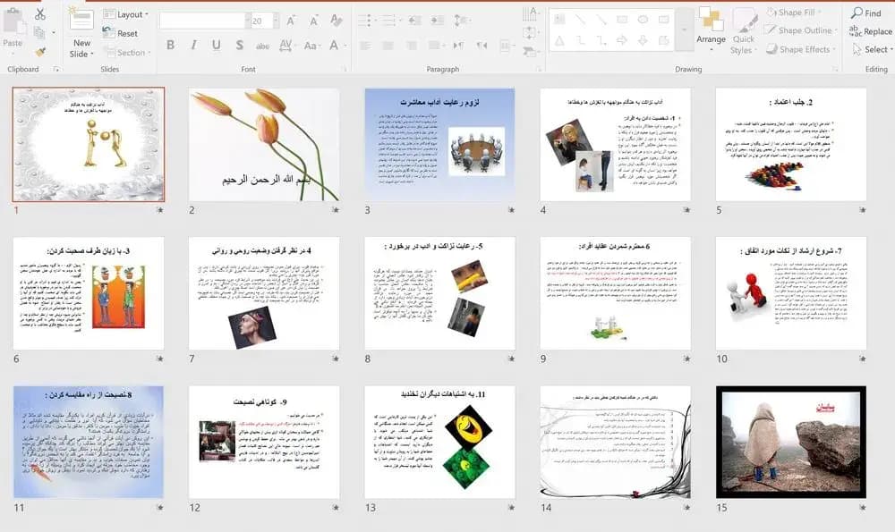The width and height of the screenshot is (895, 532).
Task: Select slide 2 thumbnail with tulips
Action: (264, 144)
